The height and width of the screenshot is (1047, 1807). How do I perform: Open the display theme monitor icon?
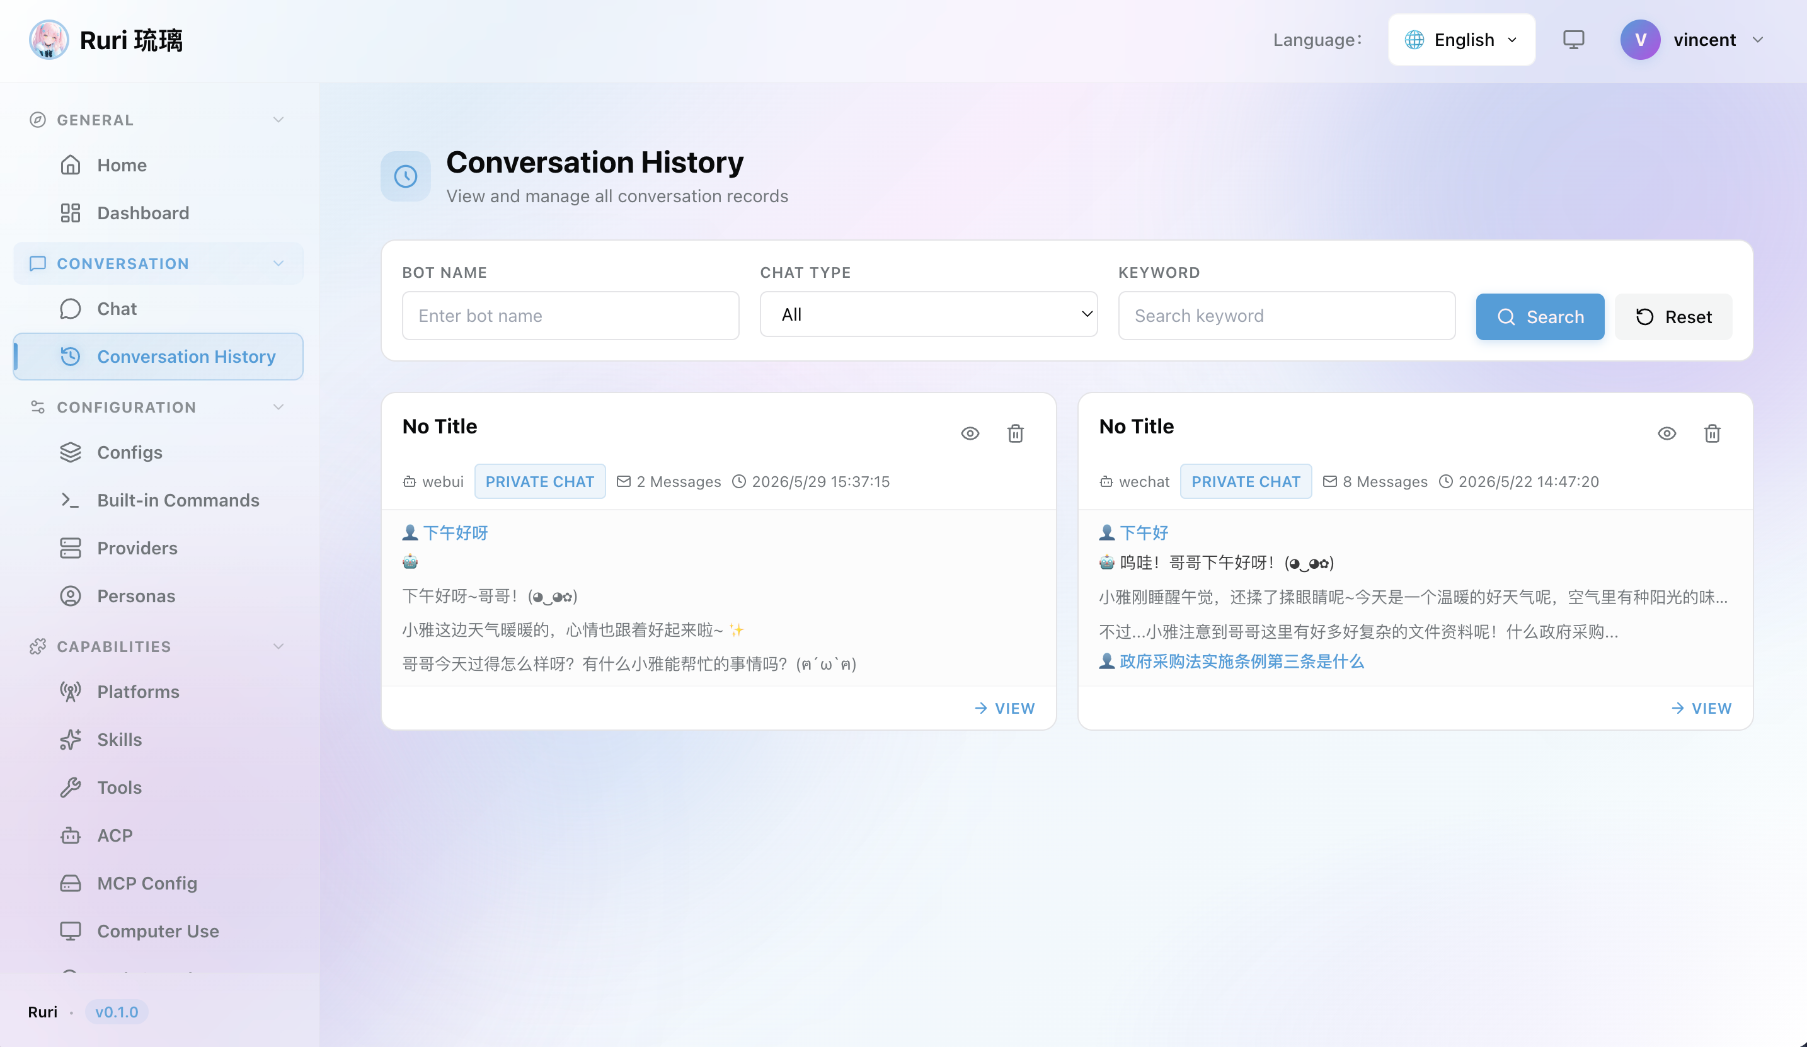[1573, 40]
